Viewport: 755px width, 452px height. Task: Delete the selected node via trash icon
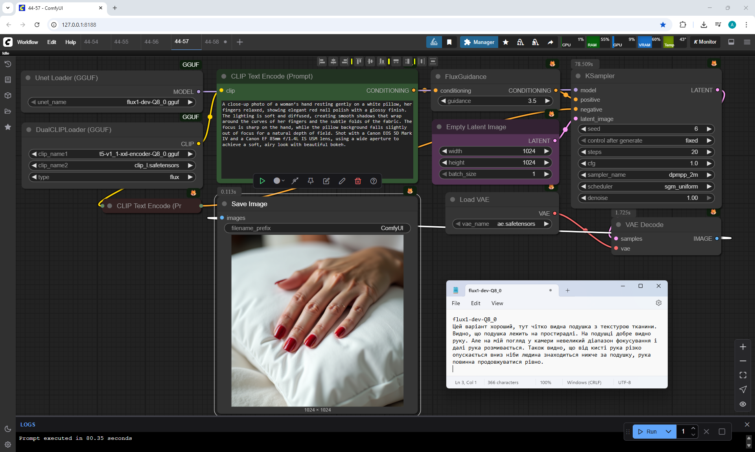[x=357, y=181]
